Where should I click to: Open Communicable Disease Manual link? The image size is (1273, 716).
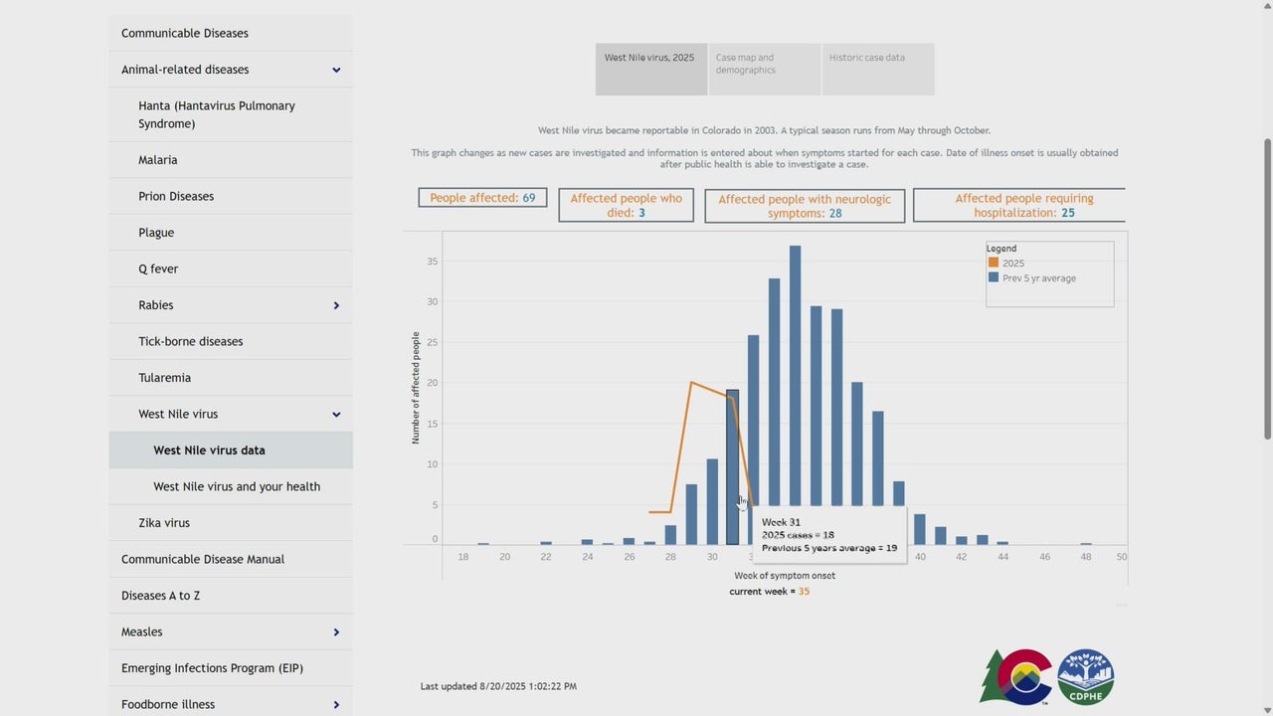(203, 559)
